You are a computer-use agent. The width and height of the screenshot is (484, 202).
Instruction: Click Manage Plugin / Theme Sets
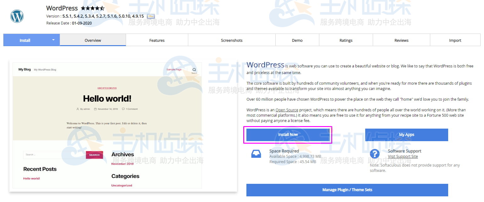347,190
